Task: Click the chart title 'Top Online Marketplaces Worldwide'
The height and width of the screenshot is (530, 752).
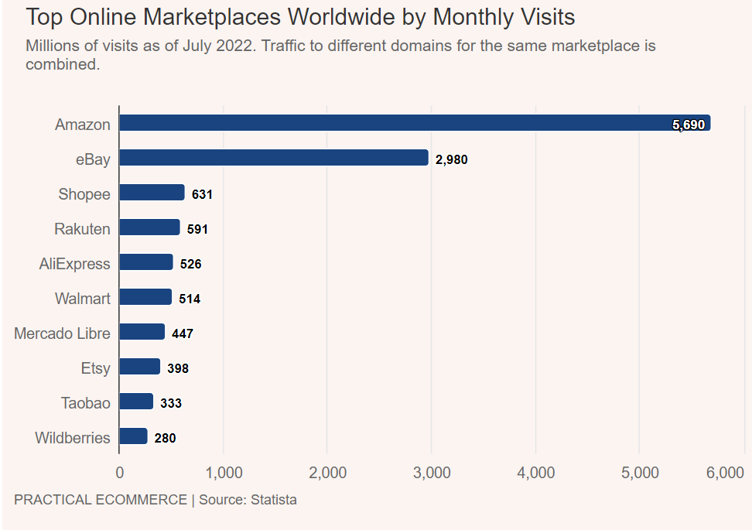Action: (x=210, y=18)
